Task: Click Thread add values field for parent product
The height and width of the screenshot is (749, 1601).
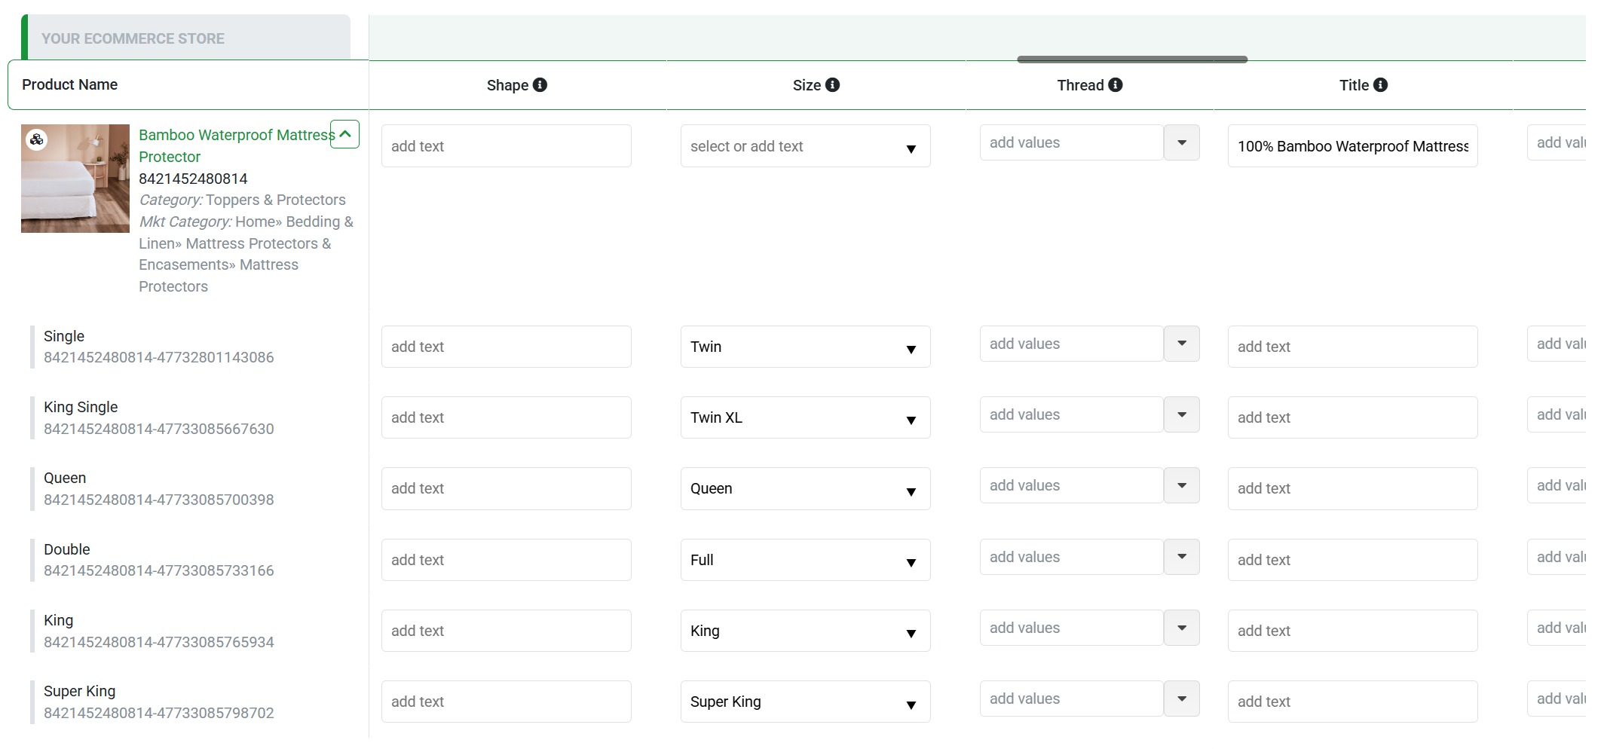Action: tap(1071, 142)
